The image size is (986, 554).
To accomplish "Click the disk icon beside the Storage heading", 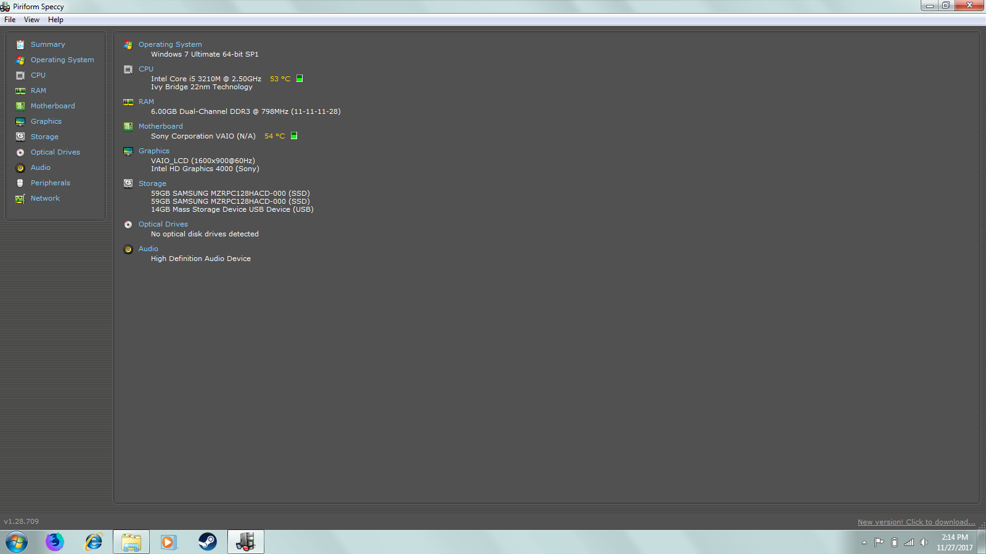I will 128,183.
